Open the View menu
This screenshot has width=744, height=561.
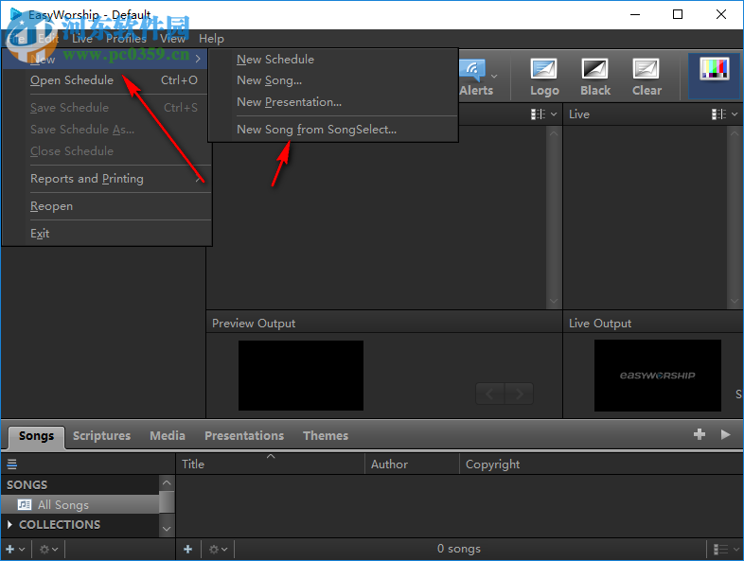point(172,39)
